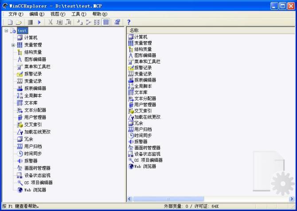Select Web 浏览器 in the navigation tree

pyautogui.click(x=35, y=190)
